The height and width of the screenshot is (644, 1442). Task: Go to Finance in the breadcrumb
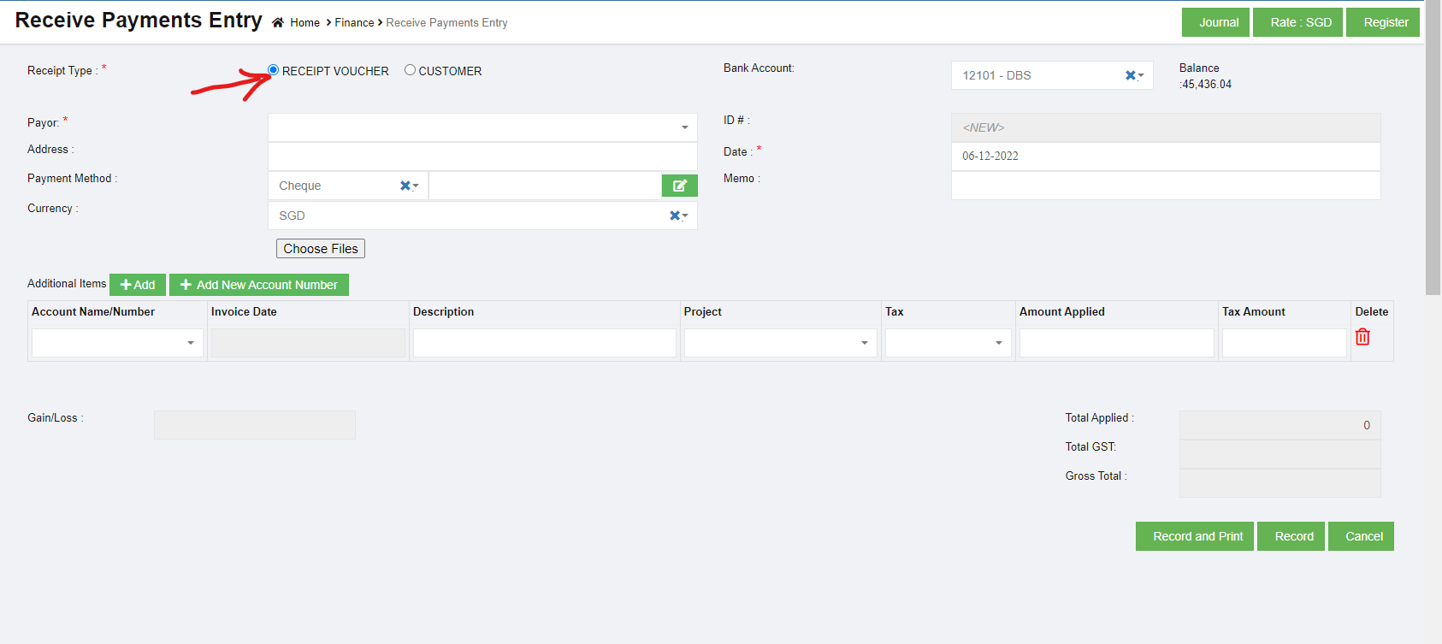[x=354, y=23]
